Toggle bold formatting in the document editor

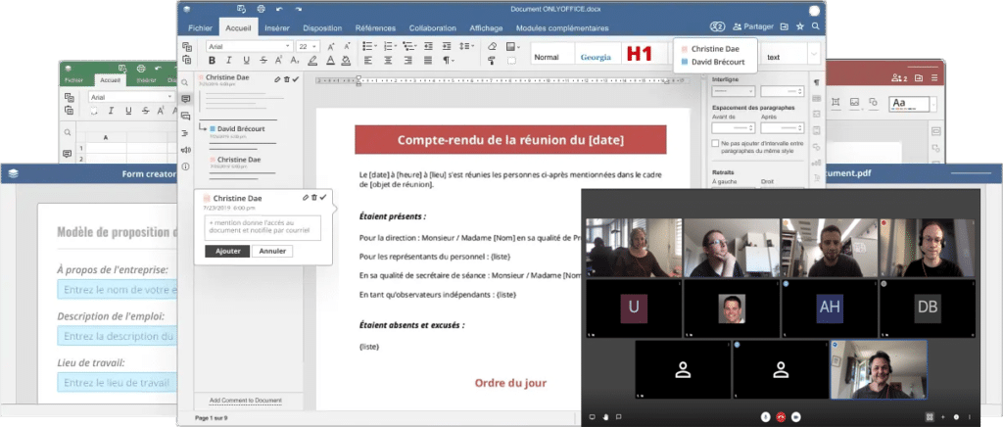coord(212,61)
